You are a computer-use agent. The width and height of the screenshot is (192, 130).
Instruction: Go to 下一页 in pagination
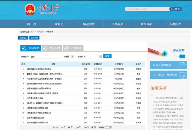click(86, 127)
